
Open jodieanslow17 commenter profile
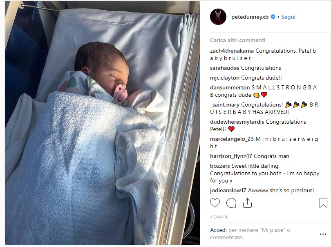(x=228, y=191)
